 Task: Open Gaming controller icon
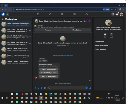tap(87, 14)
